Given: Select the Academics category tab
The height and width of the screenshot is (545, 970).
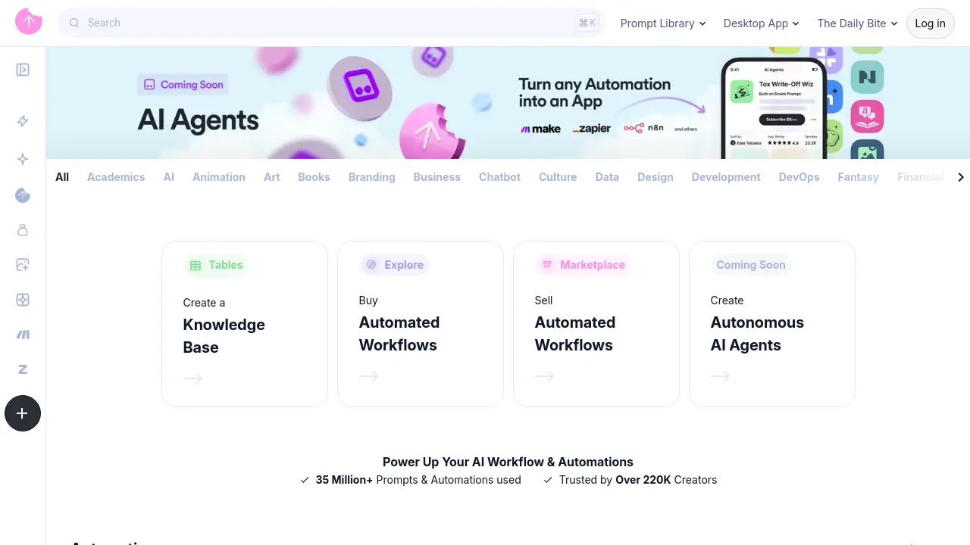Looking at the screenshot, I should tap(116, 177).
